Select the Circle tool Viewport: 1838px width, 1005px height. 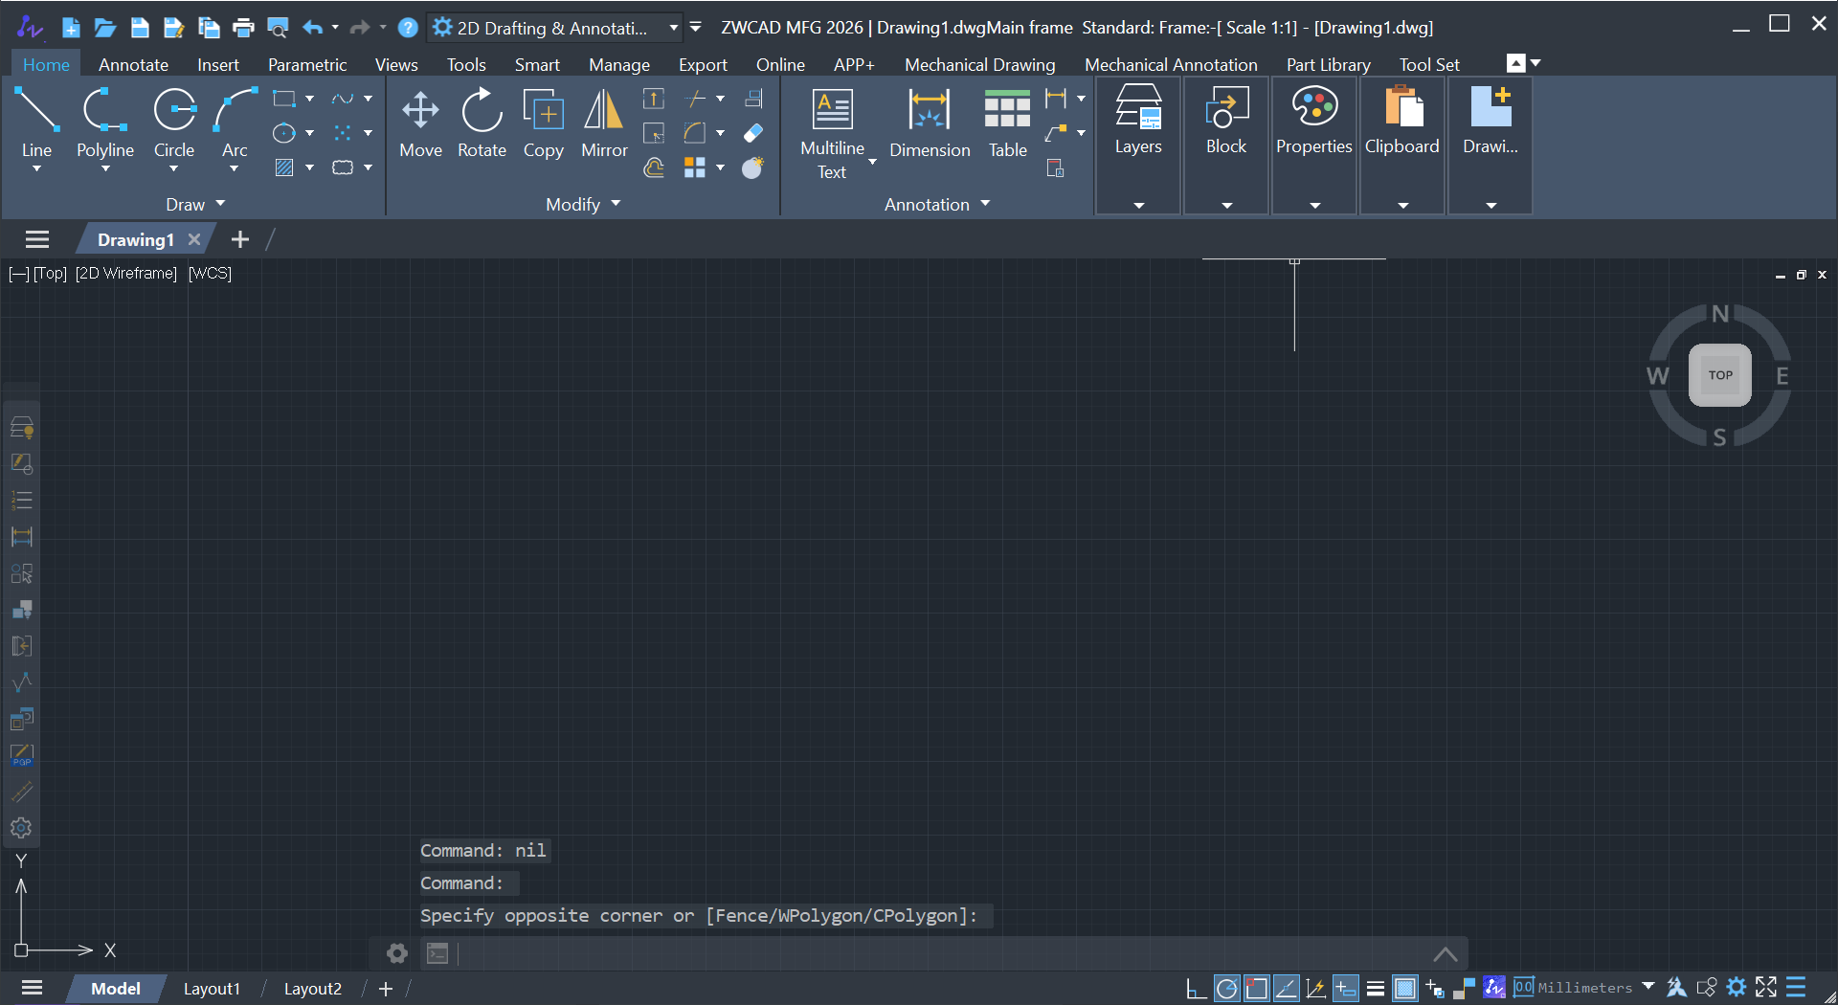point(174,122)
